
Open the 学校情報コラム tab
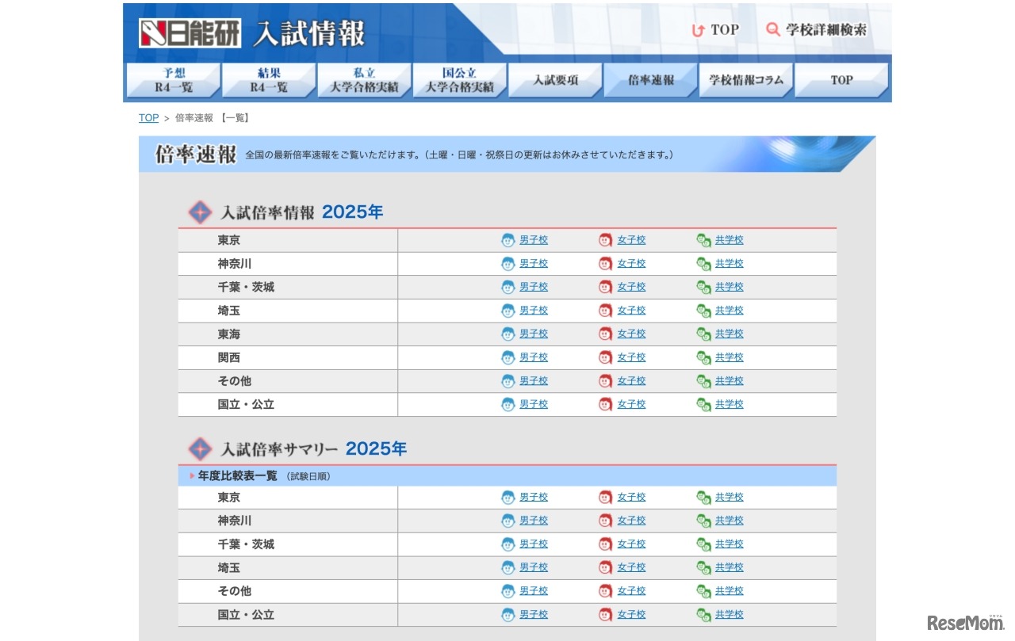(x=745, y=80)
